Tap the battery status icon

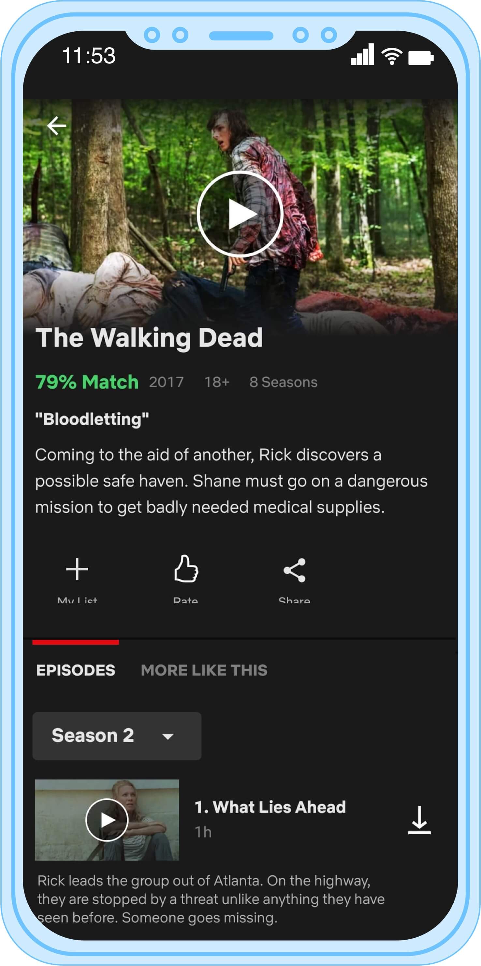pyautogui.click(x=421, y=58)
